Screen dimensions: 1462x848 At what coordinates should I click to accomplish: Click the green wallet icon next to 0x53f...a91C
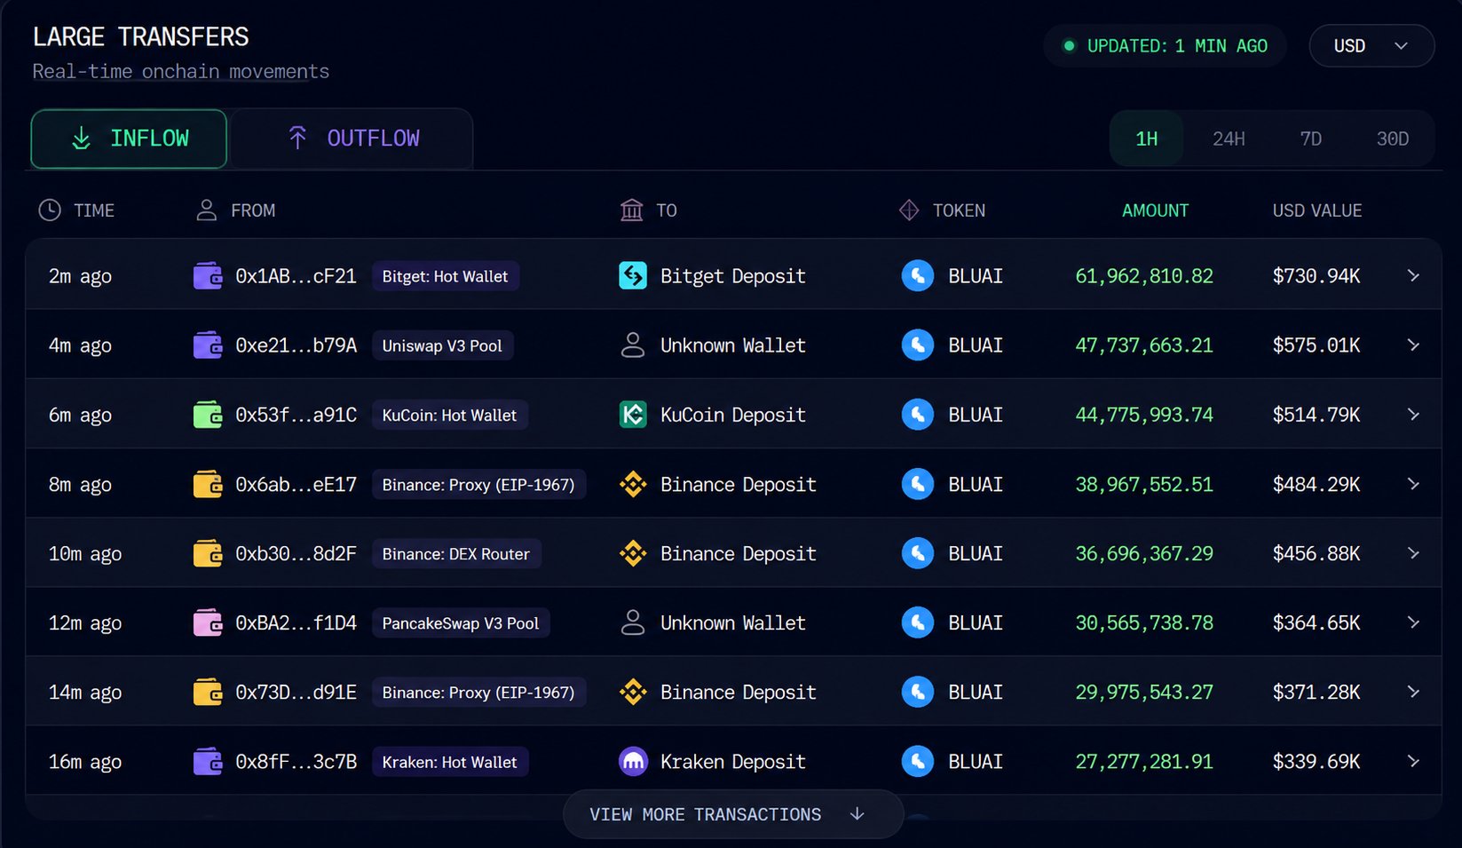click(208, 415)
